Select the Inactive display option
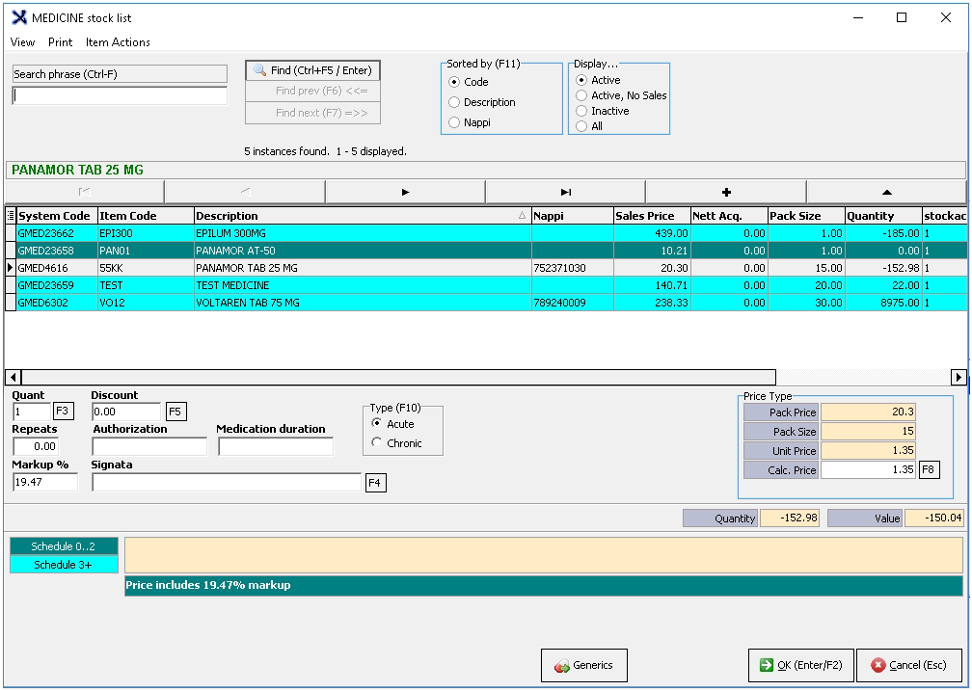 pyautogui.click(x=581, y=111)
